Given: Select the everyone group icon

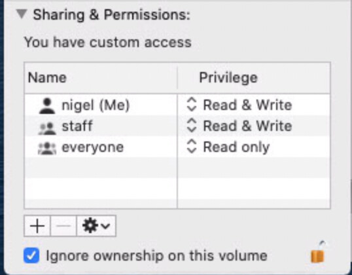Looking at the screenshot, I should (x=47, y=149).
